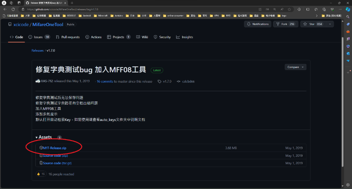The image size is (352, 189).
Task: Open the v1.7.0 tag link
Action: tap(164, 81)
